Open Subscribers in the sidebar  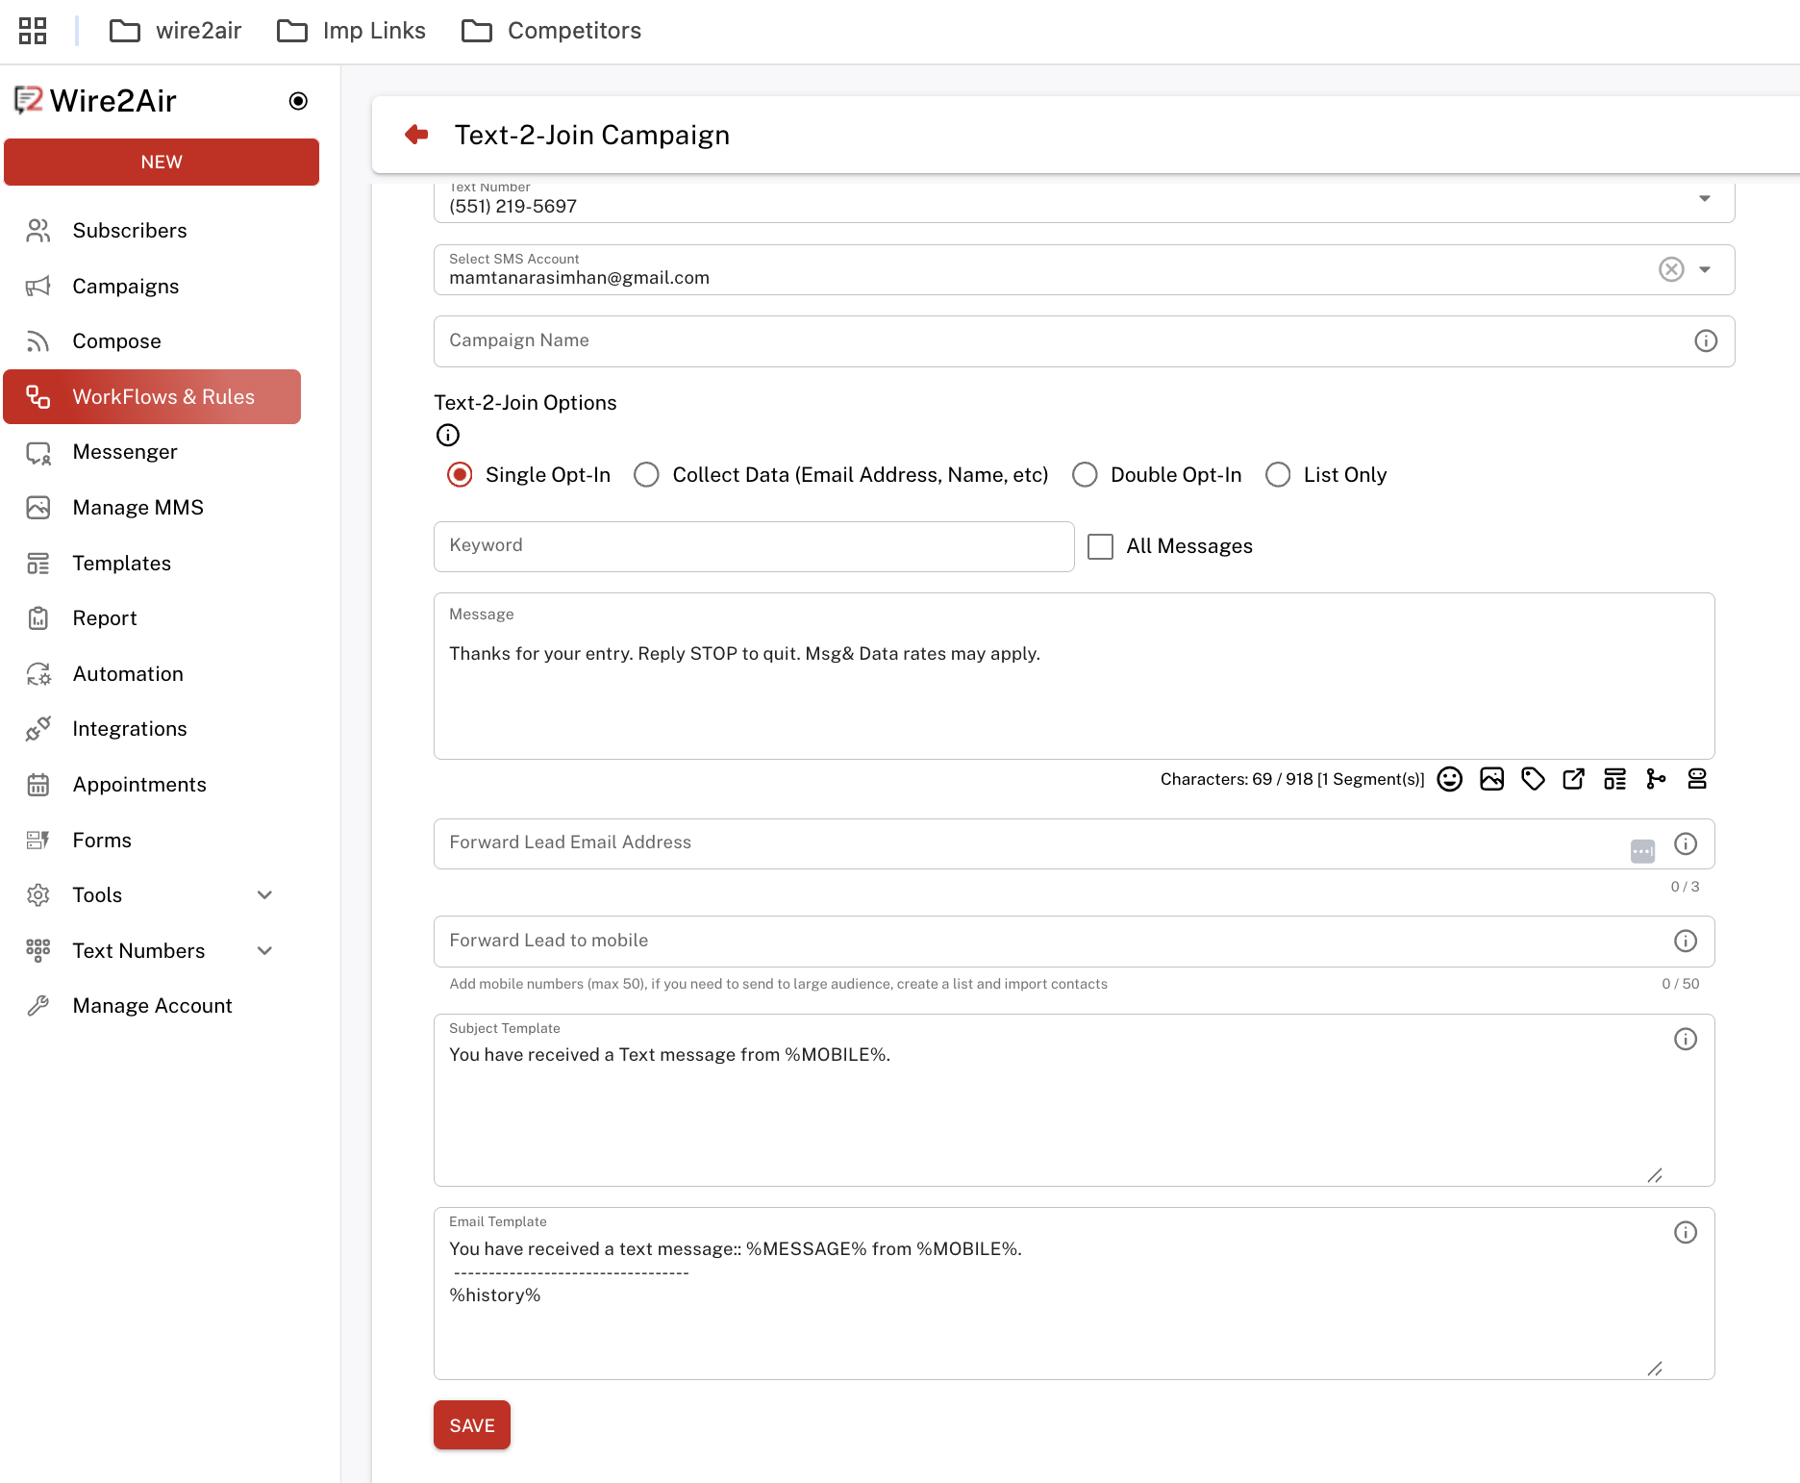click(130, 231)
